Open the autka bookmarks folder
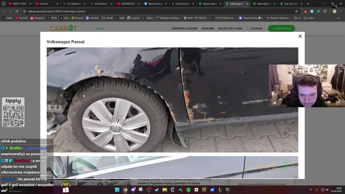The height and width of the screenshot is (194, 345). tap(309, 18)
